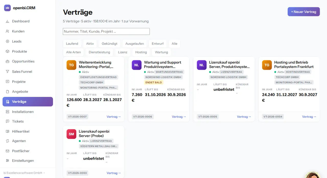
Task: Open Dashboard via its bar chart icon
Action: (7, 21)
